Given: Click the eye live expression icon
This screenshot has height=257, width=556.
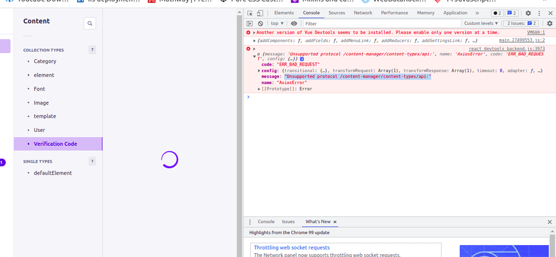Looking at the screenshot, I should tap(294, 23).
